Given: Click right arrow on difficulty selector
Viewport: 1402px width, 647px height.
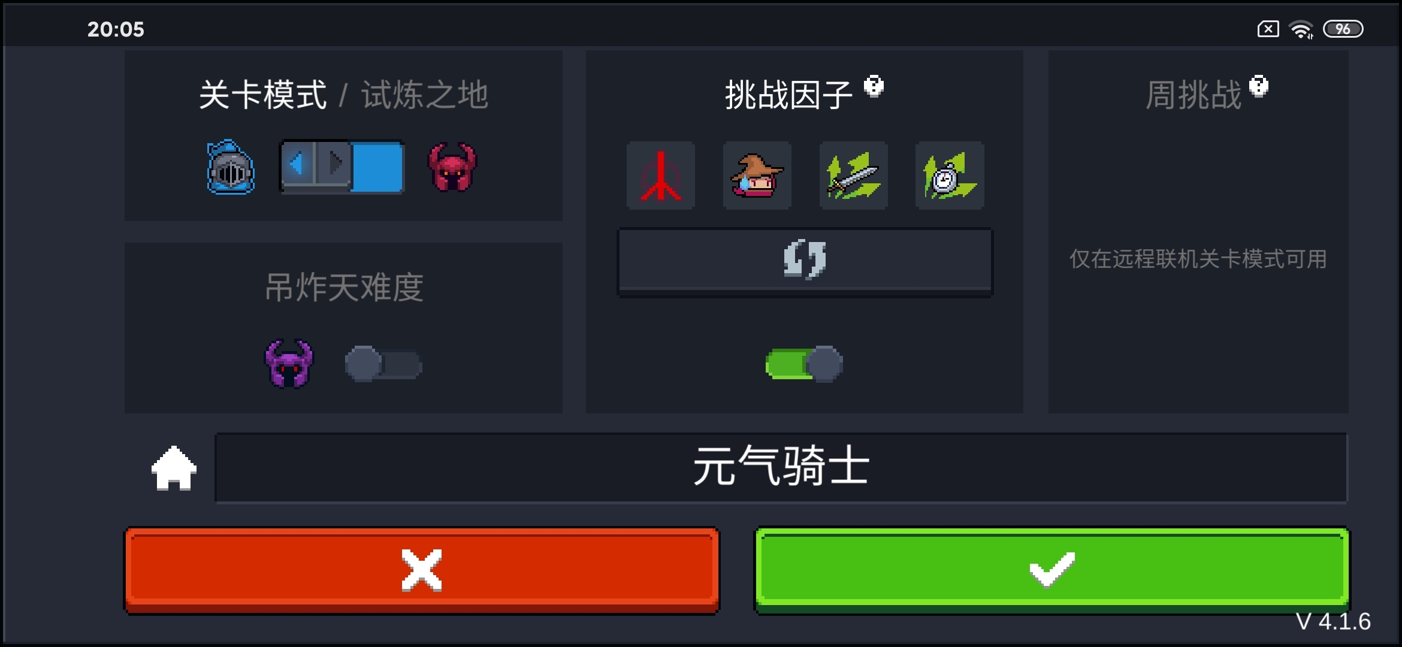Looking at the screenshot, I should [334, 163].
